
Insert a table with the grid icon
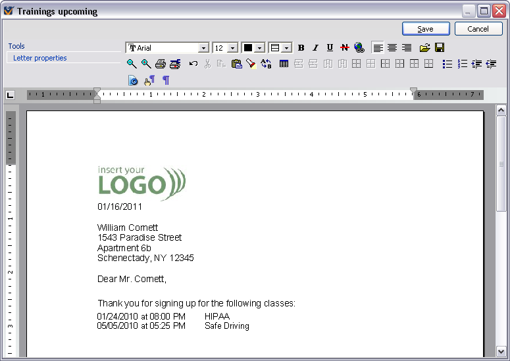tap(284, 64)
